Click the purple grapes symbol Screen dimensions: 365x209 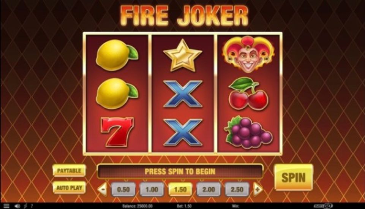[248, 132]
